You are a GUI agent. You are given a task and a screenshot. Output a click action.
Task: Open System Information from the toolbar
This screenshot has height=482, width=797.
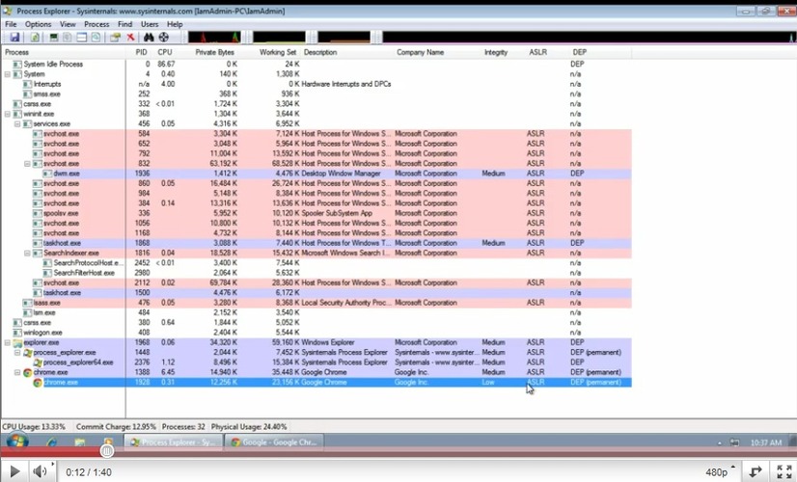pyautogui.click(x=53, y=37)
